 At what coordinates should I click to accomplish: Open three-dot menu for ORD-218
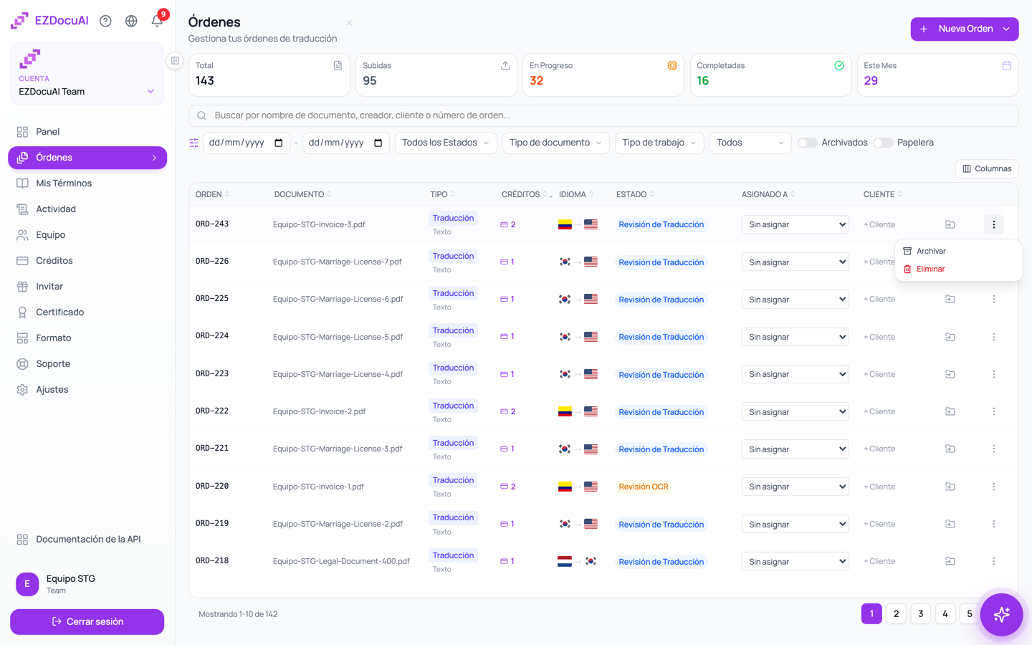[993, 561]
